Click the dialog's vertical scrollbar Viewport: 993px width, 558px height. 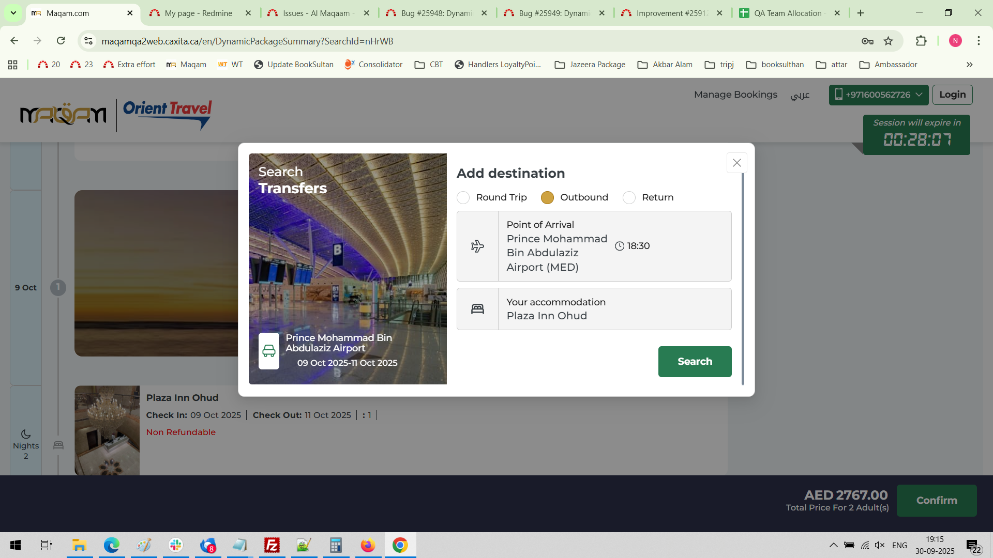(743, 279)
